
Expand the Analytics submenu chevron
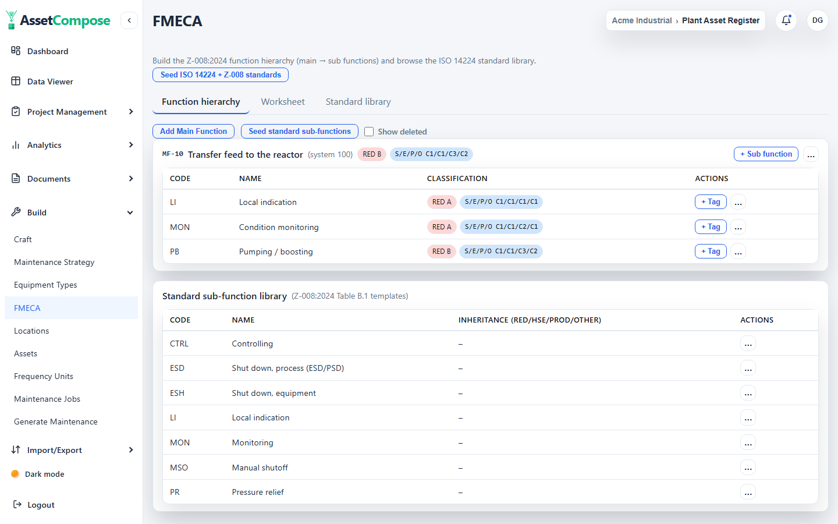131,145
